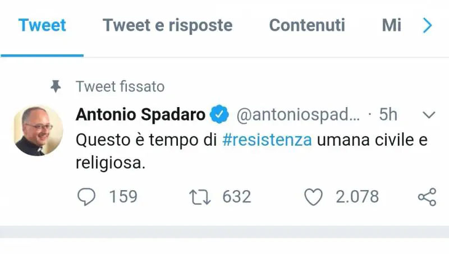449x254 pixels.
Task: Click the @antoniospad... username handle
Action: 297,115
